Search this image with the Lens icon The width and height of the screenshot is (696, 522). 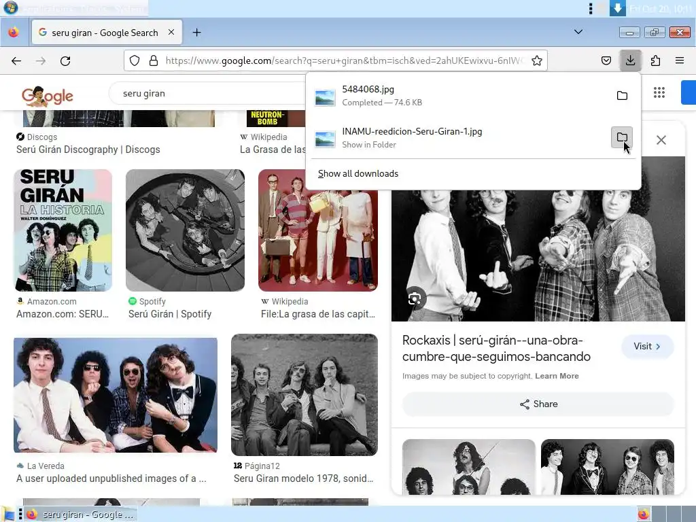(415, 299)
